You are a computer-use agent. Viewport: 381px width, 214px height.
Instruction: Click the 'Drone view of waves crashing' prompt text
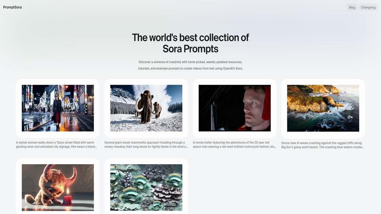(x=323, y=145)
